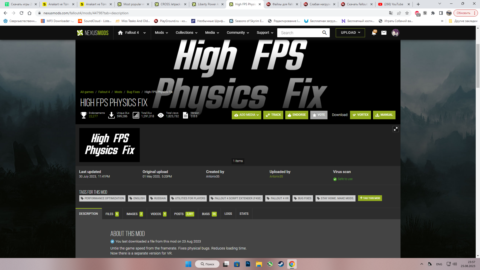Expand the Add Media dropdown

246,115
